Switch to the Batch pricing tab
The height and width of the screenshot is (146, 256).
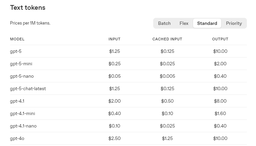[164, 23]
